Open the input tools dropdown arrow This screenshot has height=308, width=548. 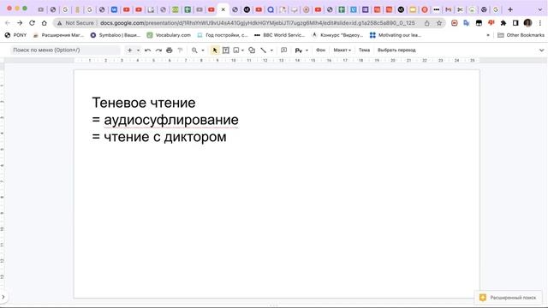click(307, 50)
